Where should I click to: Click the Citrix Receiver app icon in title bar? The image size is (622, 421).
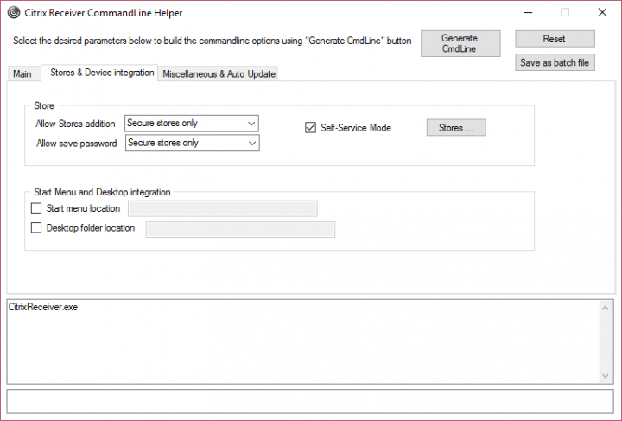coord(12,13)
